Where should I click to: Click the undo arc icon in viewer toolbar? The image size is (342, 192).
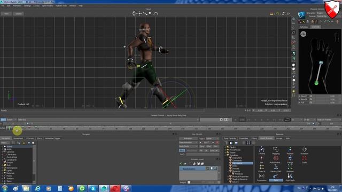156,13
